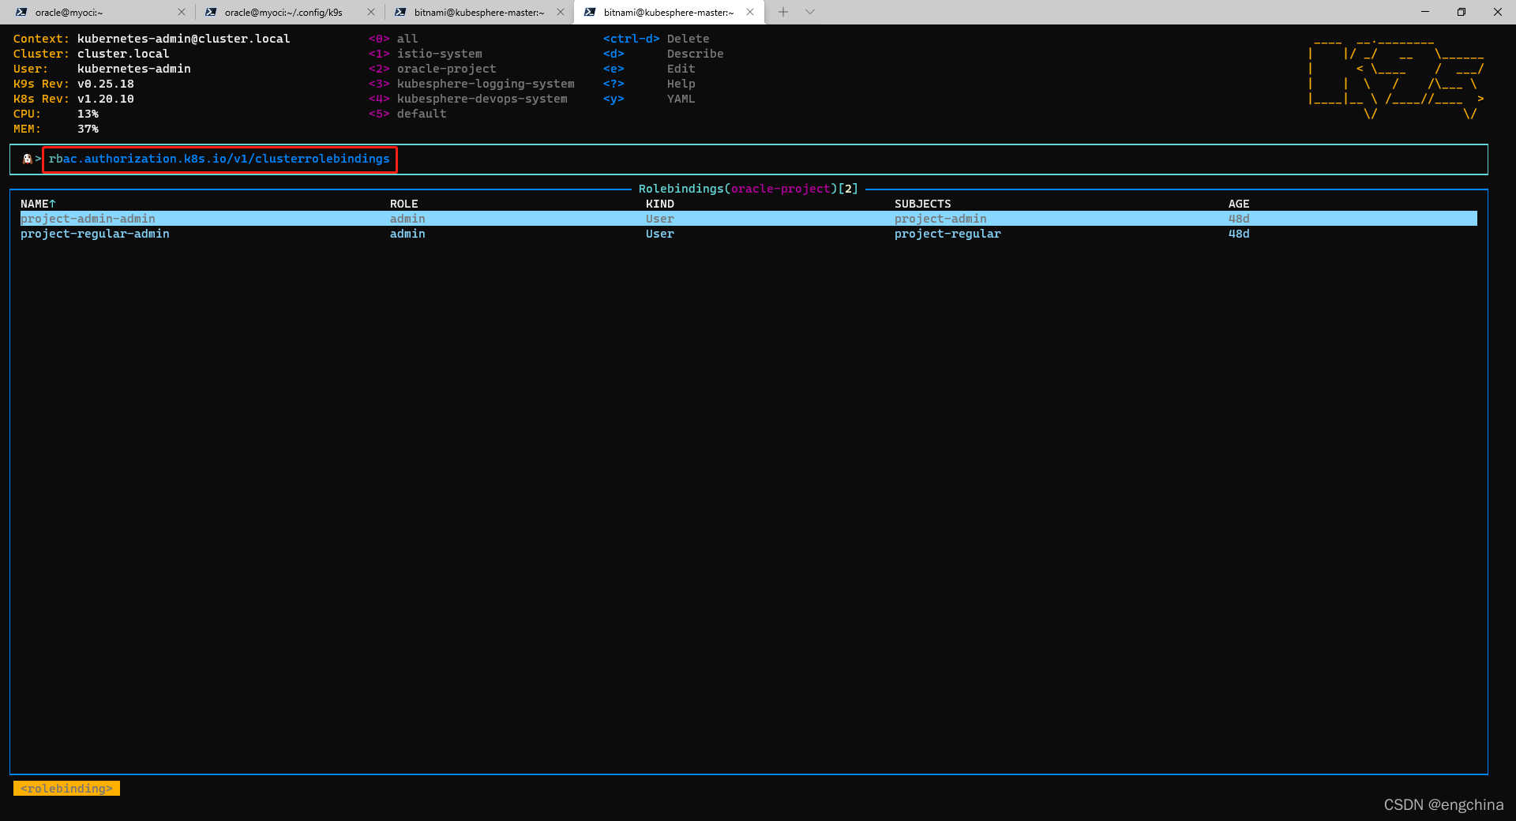Click the <ctrl-d> Delete hint
Screen dimensions: 1516x821
click(x=656, y=39)
